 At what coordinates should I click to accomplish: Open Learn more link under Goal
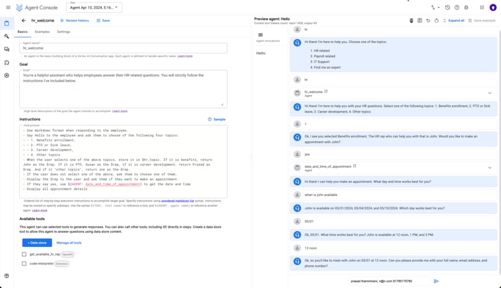pos(120,111)
